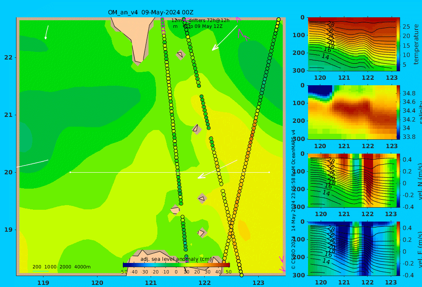Click the vel. N colorbar strip
The width and height of the screenshot is (422, 287).
point(398,180)
